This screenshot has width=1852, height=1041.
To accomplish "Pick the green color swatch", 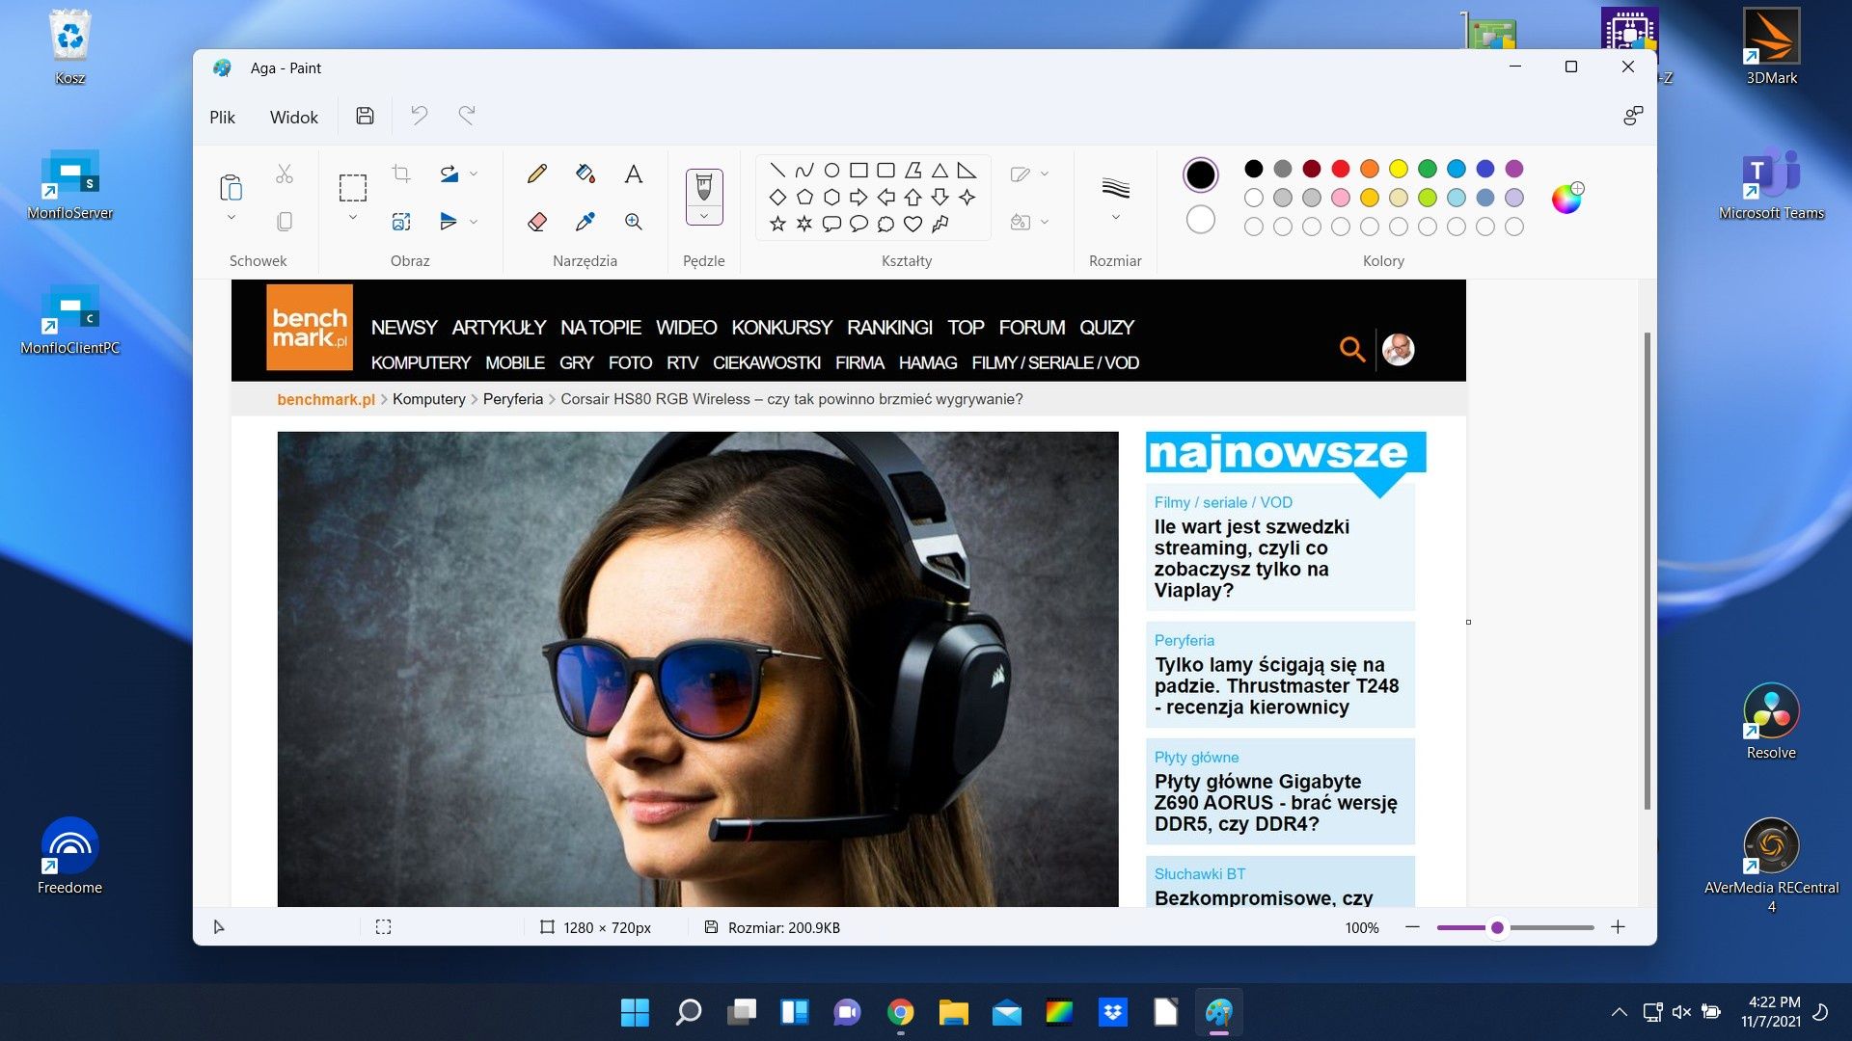I will 1427,169.
